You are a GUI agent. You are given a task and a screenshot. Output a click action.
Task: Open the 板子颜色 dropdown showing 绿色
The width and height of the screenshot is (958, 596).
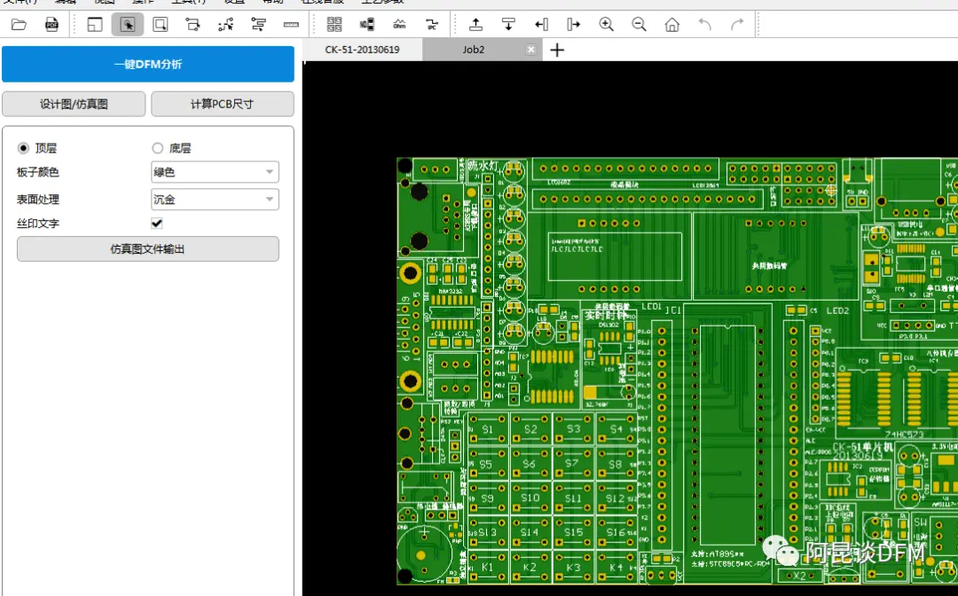(x=215, y=172)
